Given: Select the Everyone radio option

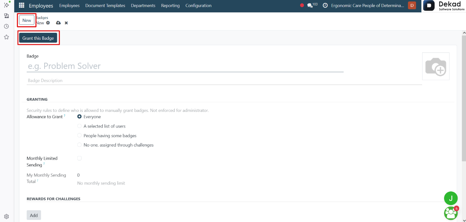Looking at the screenshot, I should pos(79,117).
